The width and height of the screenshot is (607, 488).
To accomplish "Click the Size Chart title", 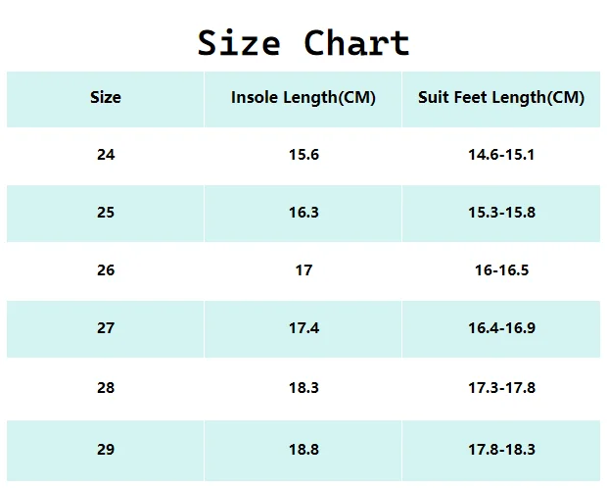I will click(303, 43).
